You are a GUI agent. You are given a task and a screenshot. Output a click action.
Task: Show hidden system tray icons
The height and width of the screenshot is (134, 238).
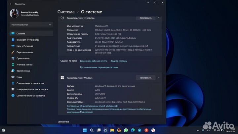pos(198,130)
